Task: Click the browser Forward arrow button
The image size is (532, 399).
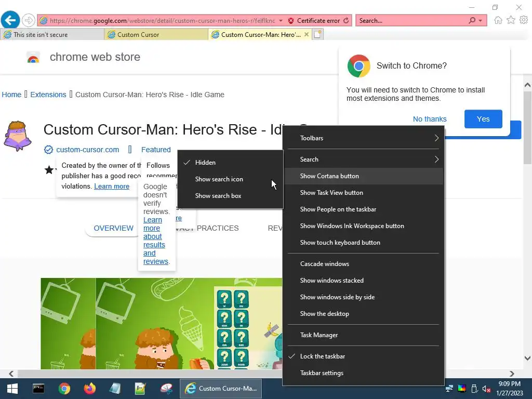Action: pos(29,20)
